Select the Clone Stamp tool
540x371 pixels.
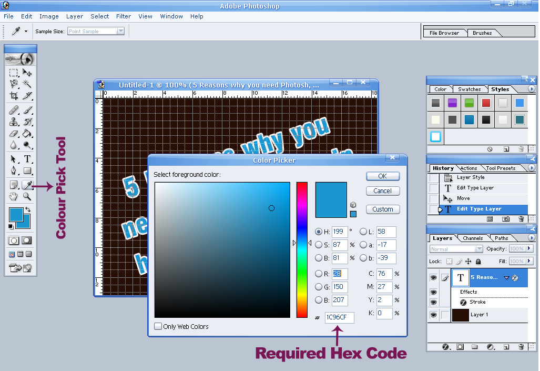(x=14, y=122)
